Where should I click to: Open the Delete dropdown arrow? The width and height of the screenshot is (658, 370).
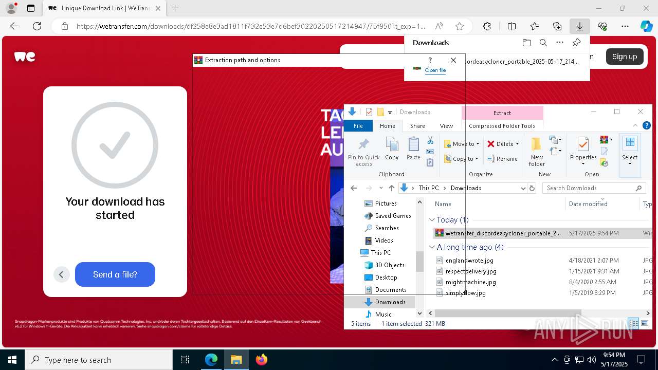pyautogui.click(x=517, y=144)
